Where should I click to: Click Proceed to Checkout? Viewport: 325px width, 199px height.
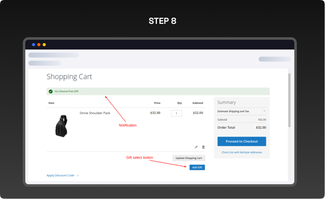coord(241,141)
